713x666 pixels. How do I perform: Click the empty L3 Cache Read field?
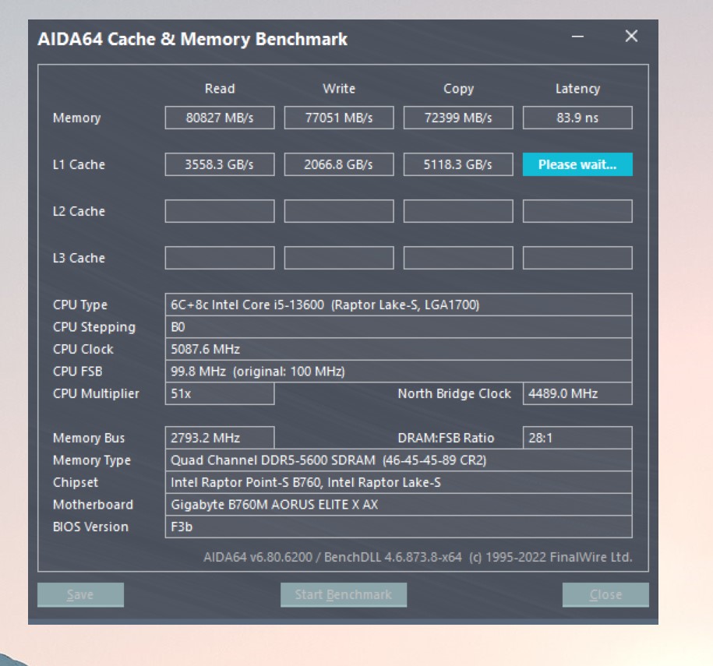[220, 258]
